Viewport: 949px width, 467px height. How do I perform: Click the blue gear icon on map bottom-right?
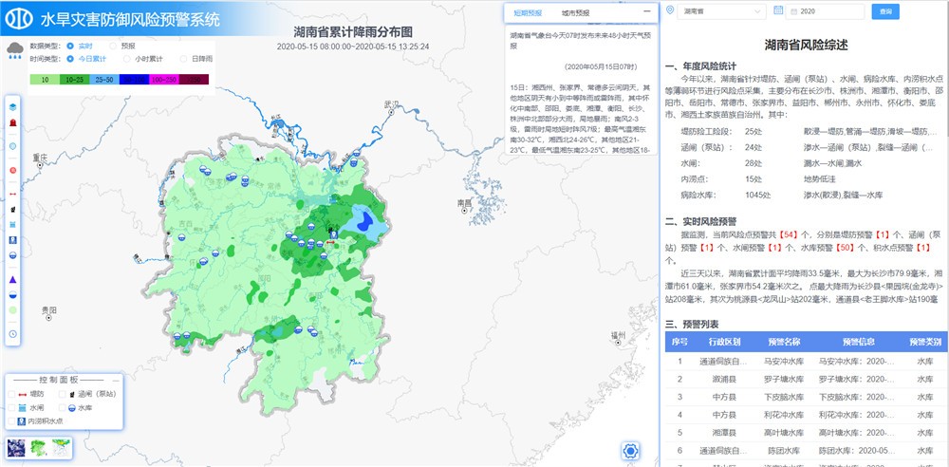628,450
